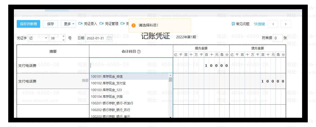Open the 凭证录入 video tutorial
The image size is (316, 127).
pos(88,24)
